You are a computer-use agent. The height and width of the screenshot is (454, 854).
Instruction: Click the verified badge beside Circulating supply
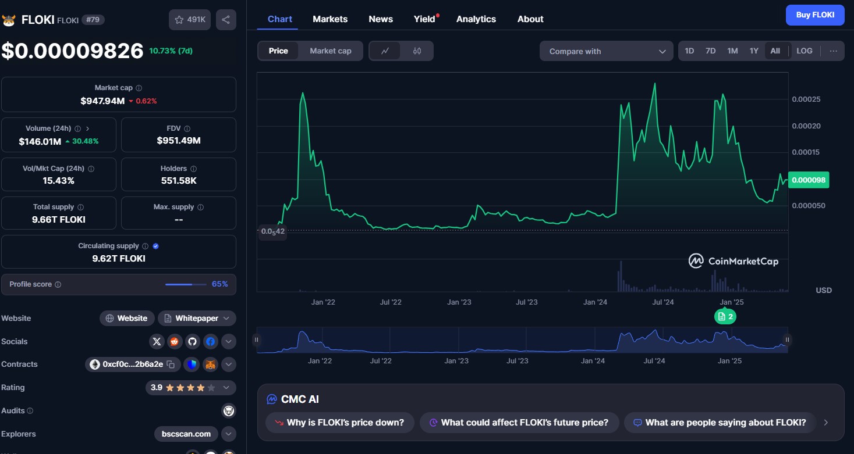(155, 246)
